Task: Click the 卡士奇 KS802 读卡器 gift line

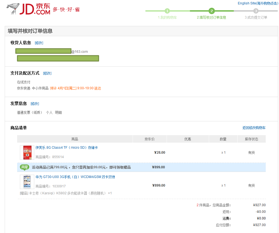Action: tap(66, 193)
